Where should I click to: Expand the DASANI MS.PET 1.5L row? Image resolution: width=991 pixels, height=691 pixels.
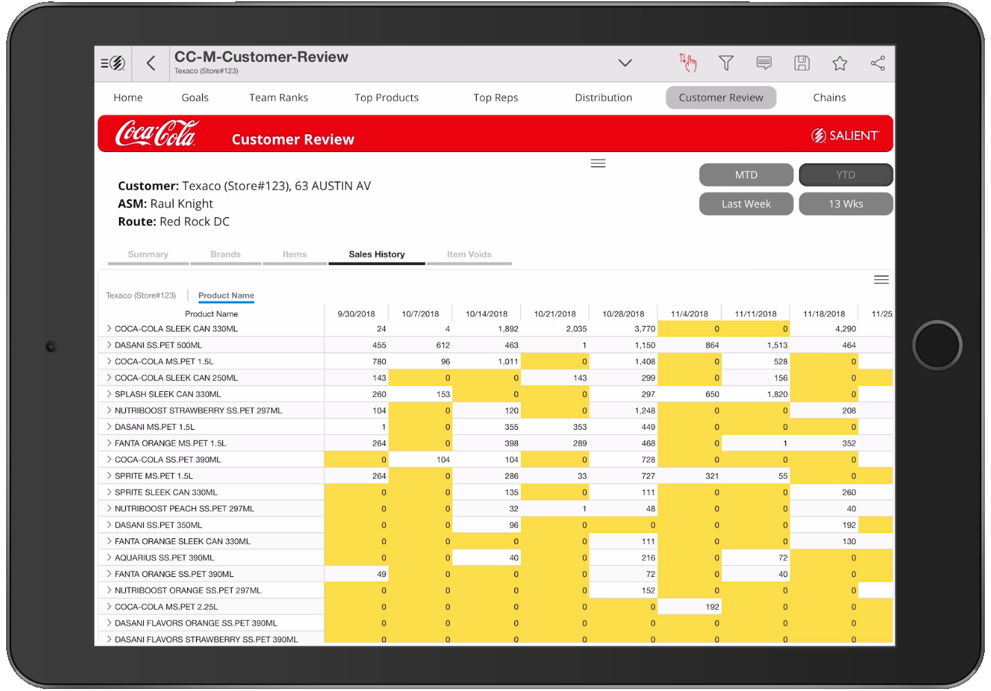coord(109,427)
